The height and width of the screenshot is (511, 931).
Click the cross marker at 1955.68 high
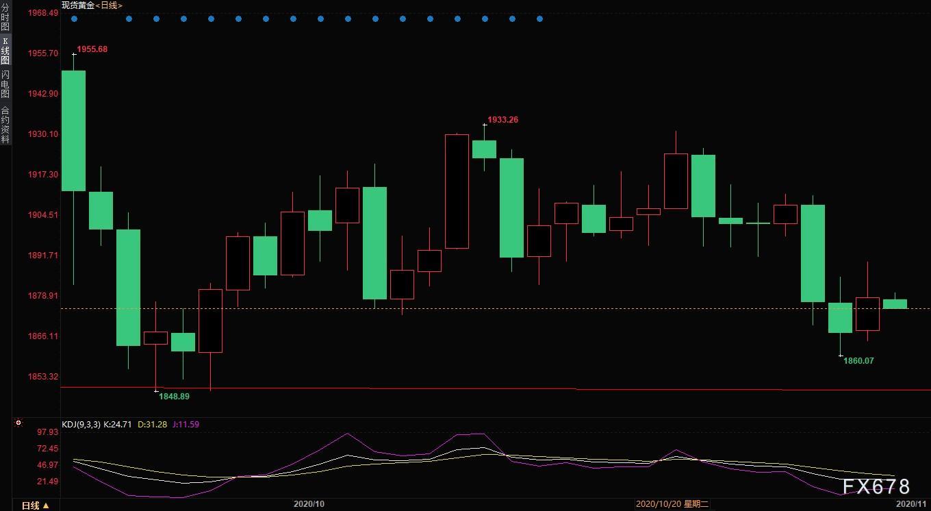pyautogui.click(x=74, y=54)
